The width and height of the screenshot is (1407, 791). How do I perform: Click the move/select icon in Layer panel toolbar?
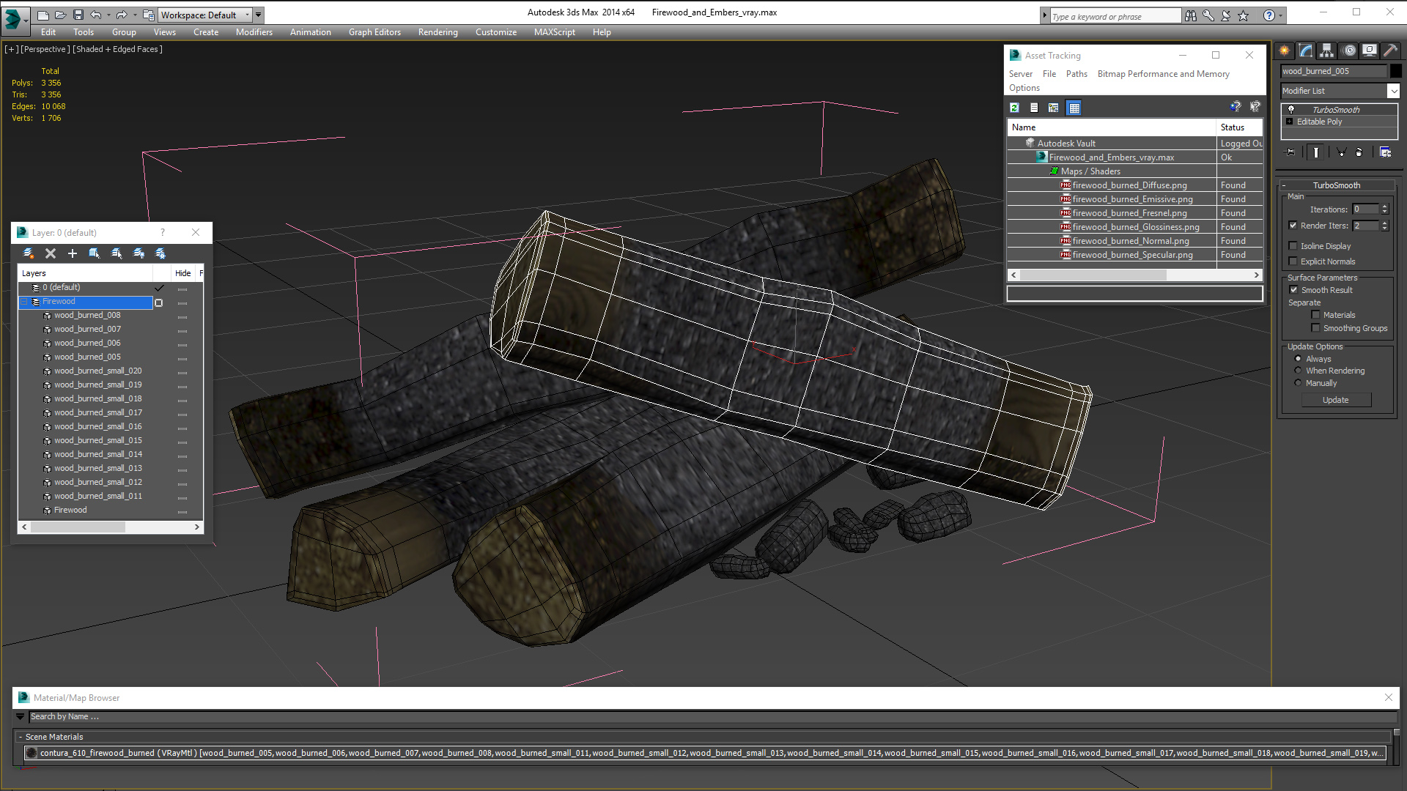click(x=95, y=252)
